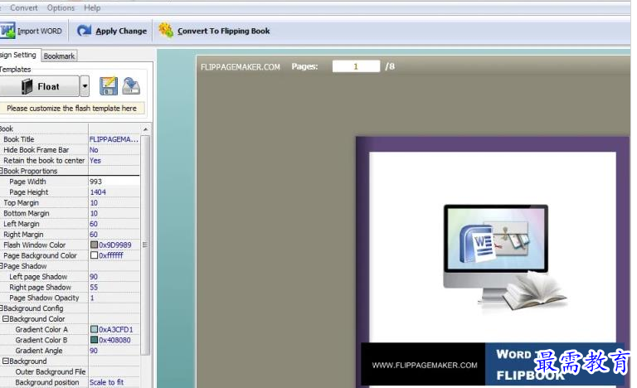The image size is (637, 388).
Task: Click the Import WORD icon
Action: click(7, 31)
